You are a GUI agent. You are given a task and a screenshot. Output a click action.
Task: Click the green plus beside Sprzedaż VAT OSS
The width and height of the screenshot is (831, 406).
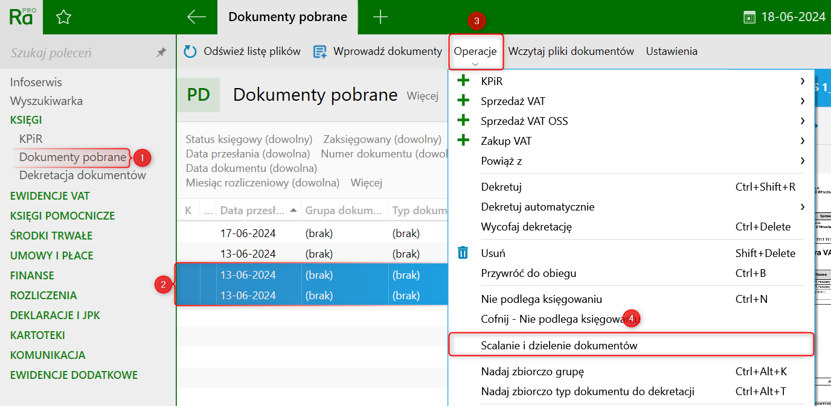coord(464,121)
